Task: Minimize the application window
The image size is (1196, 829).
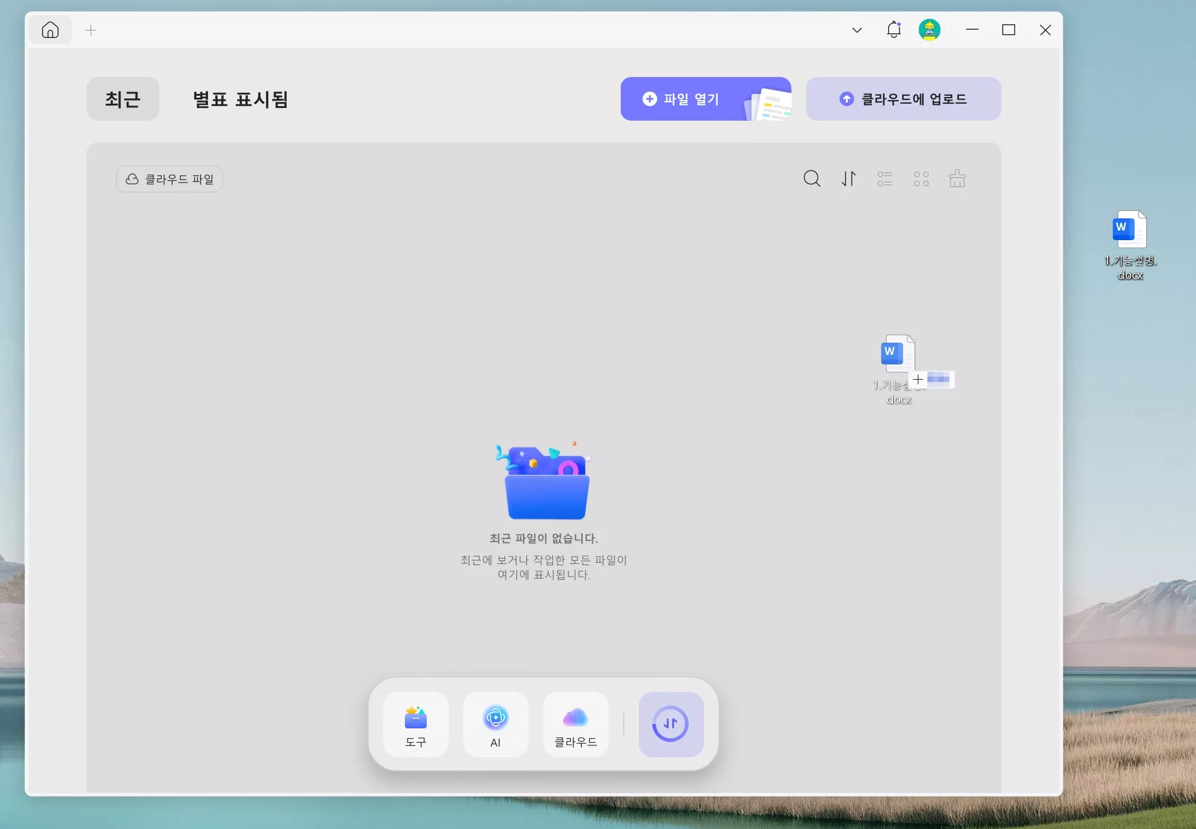Action: click(x=972, y=30)
